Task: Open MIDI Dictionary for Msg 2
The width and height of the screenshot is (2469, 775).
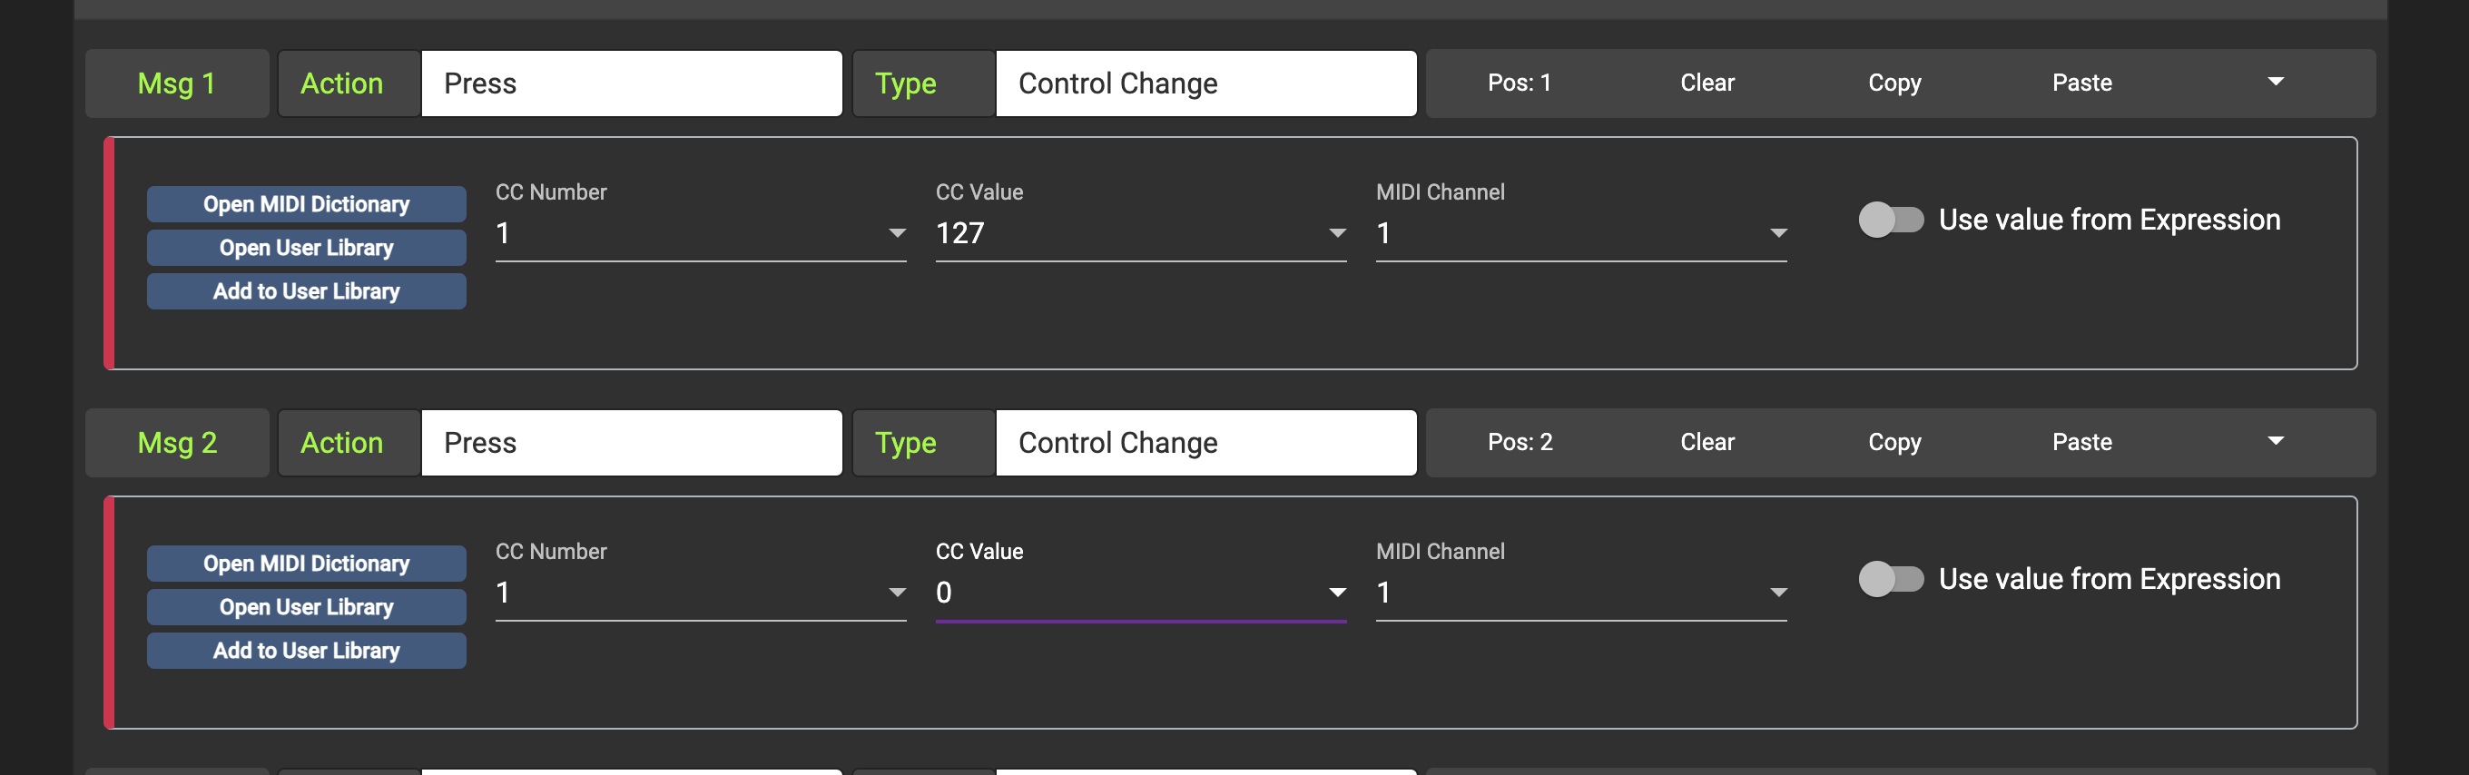Action: pyautogui.click(x=306, y=564)
